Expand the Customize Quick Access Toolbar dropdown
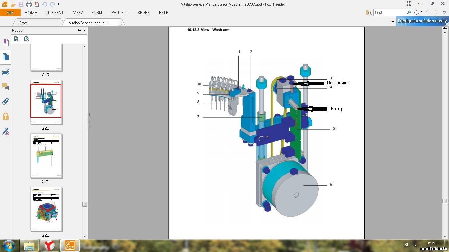The width and height of the screenshot is (449, 252). (59, 4)
